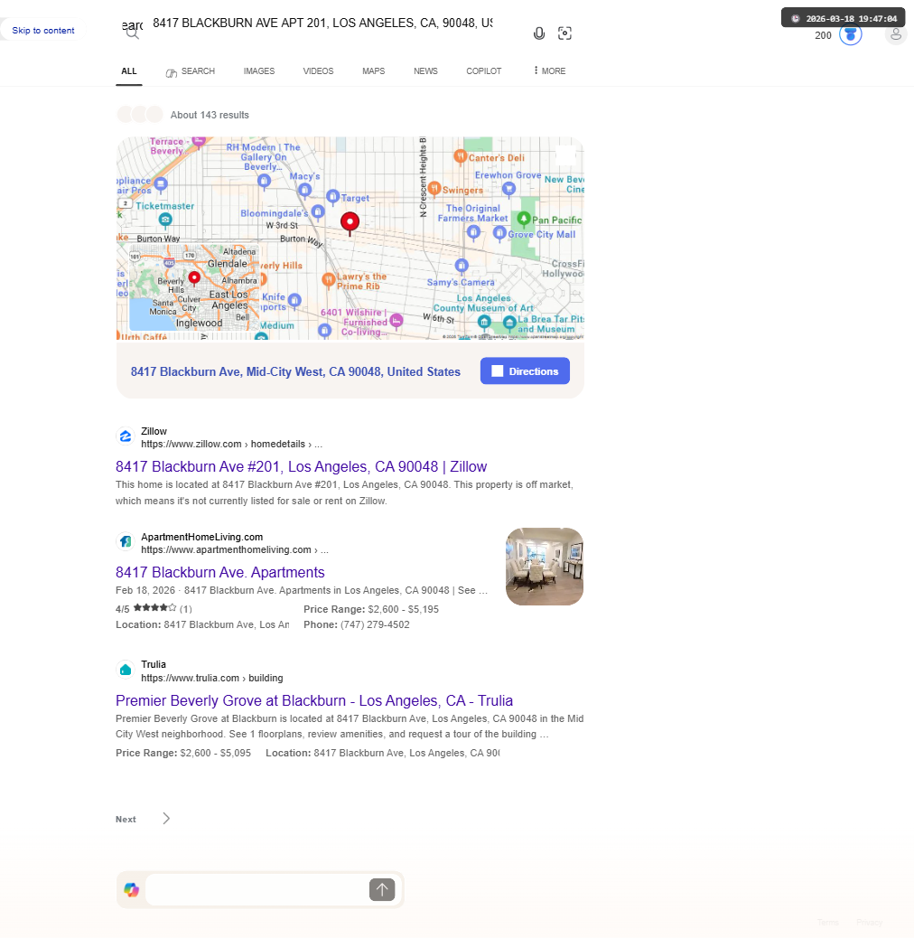Click the map expand button
The height and width of the screenshot is (938, 914).
click(x=565, y=155)
